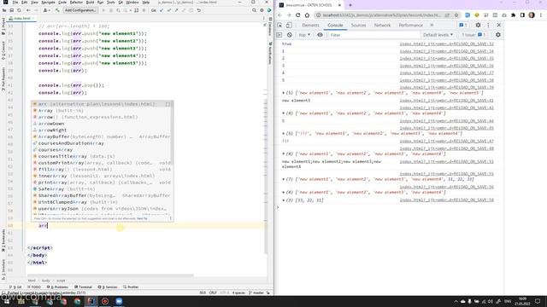Bookmark this page with the star icon
Viewport: 547px width, 307px height.
[x=456, y=15]
